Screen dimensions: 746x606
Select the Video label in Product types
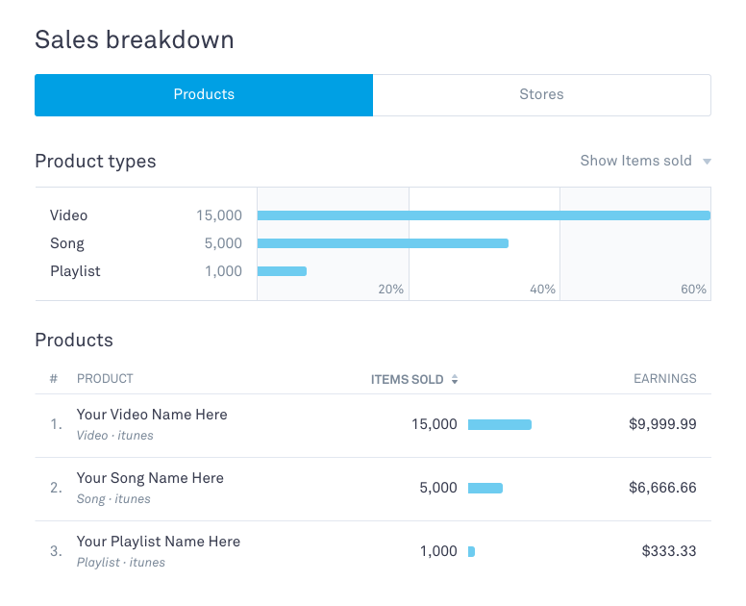[69, 215]
